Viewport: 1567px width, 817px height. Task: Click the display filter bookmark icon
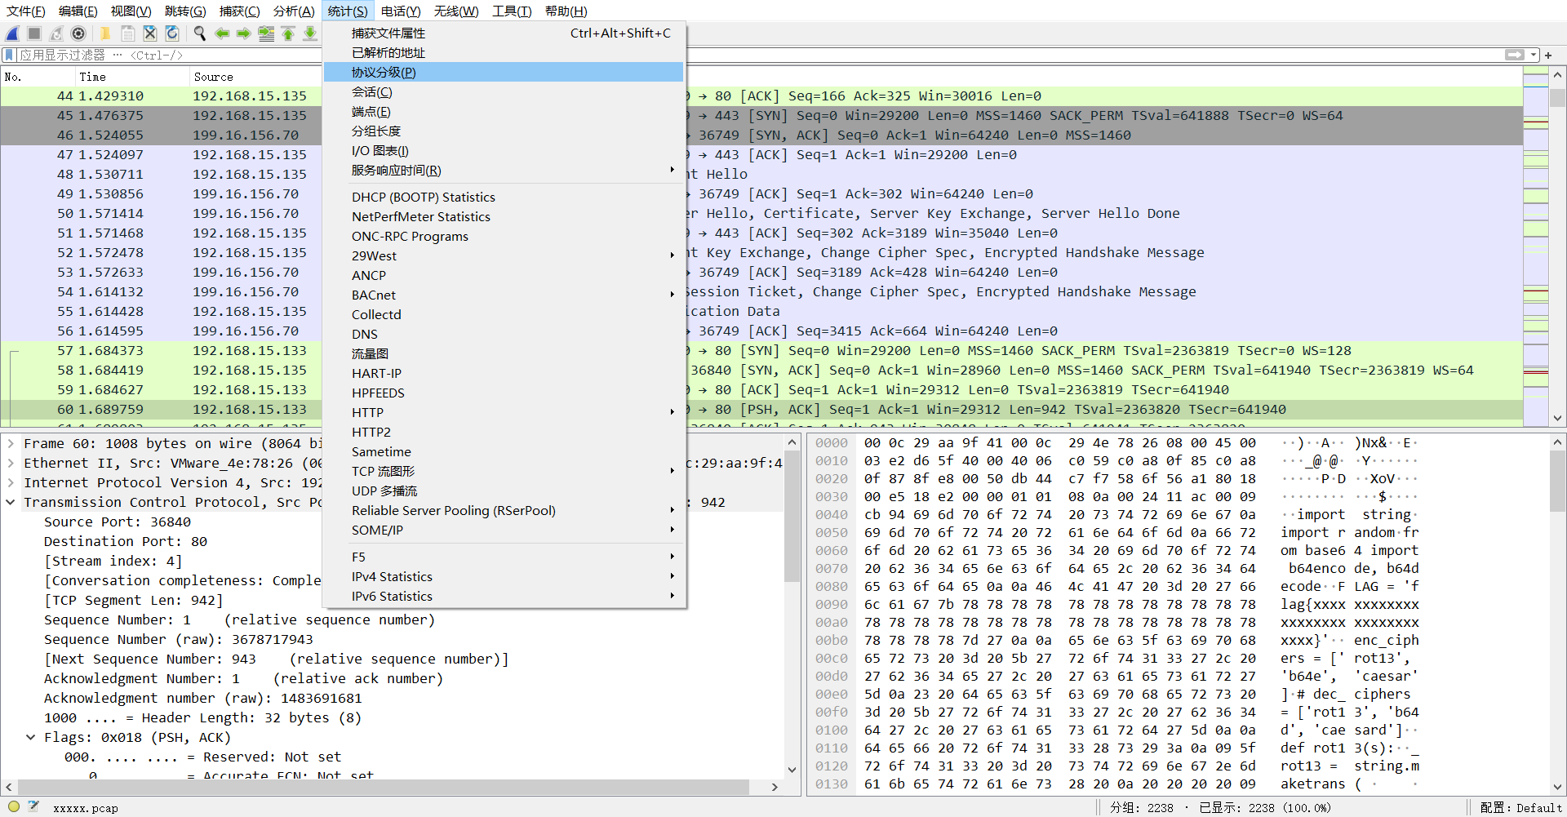(x=10, y=55)
